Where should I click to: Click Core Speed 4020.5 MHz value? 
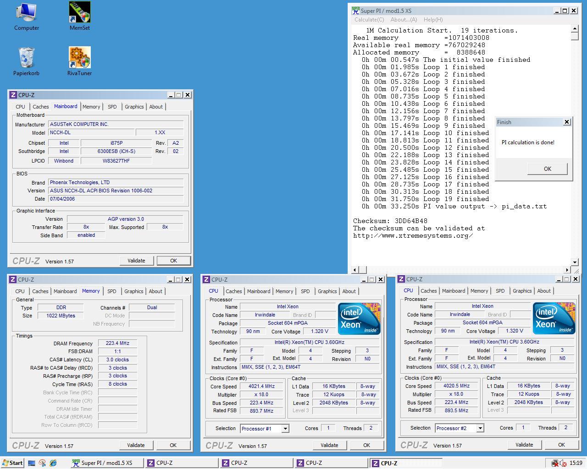[456, 386]
